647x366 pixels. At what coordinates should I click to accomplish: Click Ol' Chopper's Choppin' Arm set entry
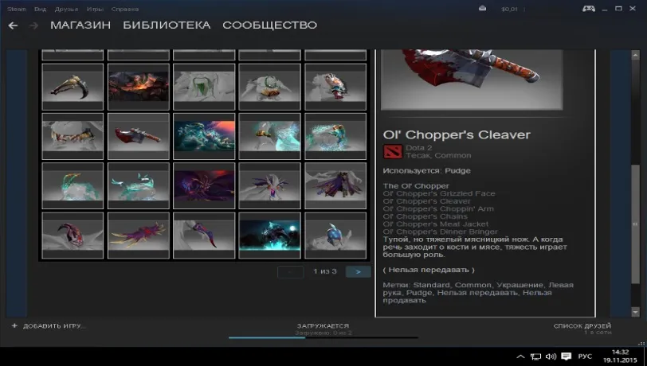[x=438, y=208]
